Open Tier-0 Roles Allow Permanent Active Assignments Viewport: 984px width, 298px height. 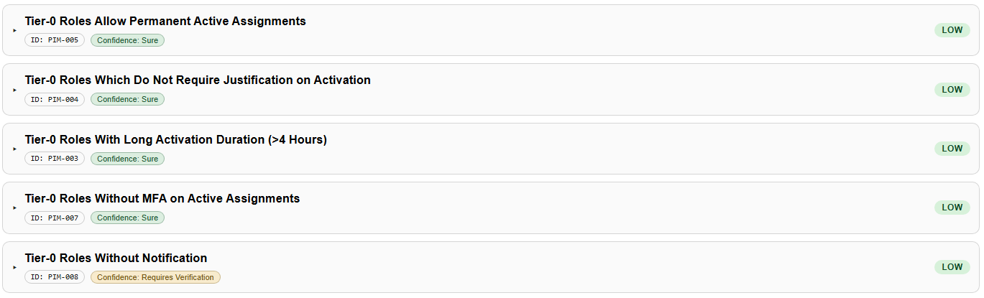165,22
